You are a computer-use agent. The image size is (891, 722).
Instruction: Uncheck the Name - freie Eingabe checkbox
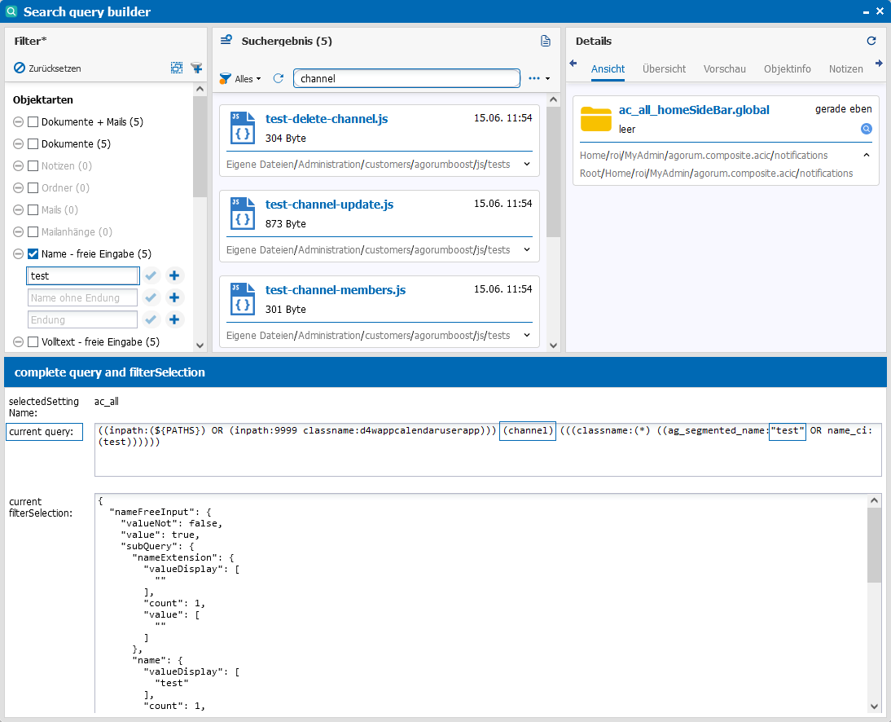point(33,254)
